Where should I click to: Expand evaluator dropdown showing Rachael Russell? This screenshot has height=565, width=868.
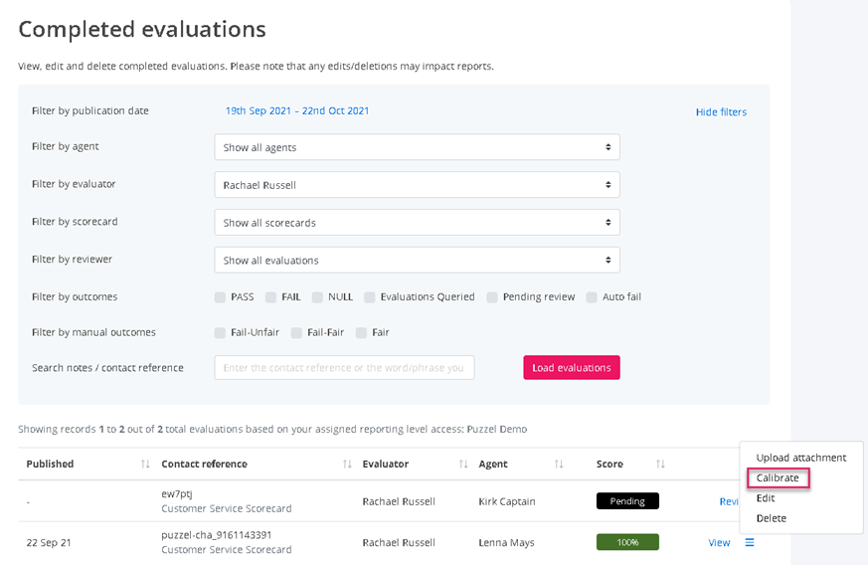(x=417, y=185)
